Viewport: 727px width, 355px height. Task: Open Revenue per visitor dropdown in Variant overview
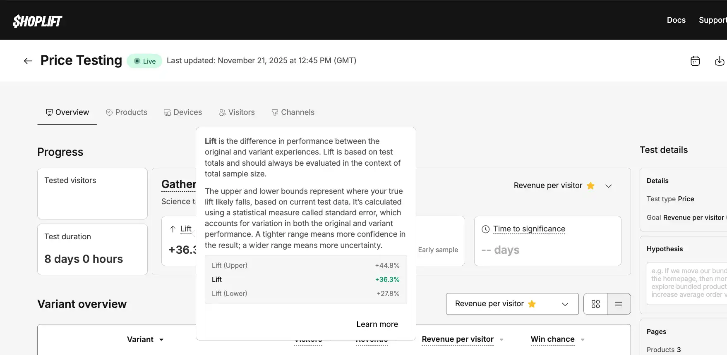[512, 304]
